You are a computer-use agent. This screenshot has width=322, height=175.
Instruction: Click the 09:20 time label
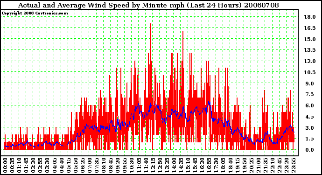118,165
